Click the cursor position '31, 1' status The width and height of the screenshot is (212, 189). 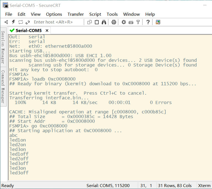tap(146, 185)
